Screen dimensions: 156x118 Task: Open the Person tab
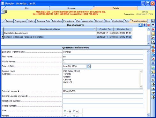tap(9, 21)
